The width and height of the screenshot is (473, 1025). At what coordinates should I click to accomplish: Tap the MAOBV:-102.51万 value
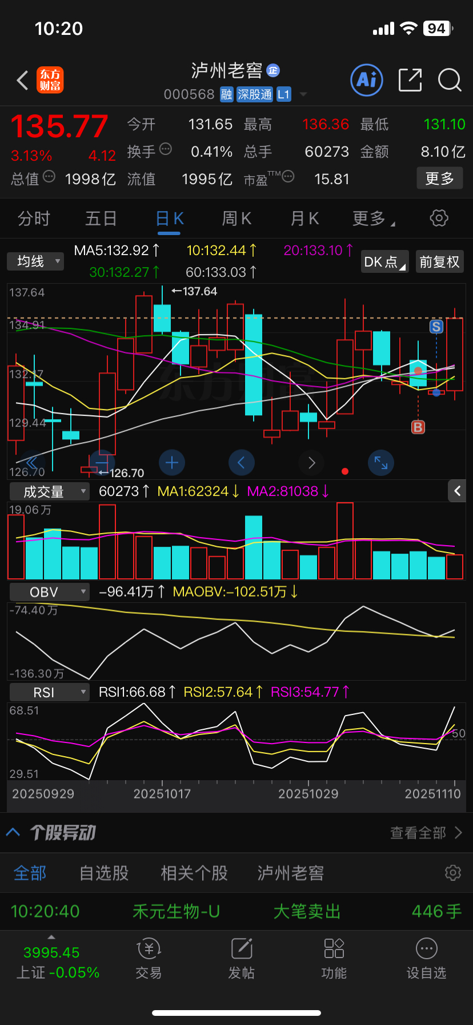tap(235, 591)
